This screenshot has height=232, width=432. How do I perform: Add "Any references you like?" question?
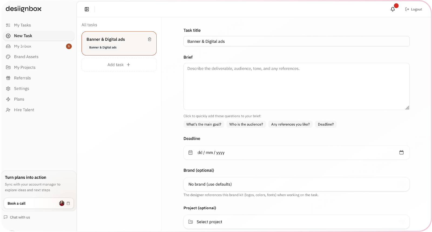click(291, 124)
